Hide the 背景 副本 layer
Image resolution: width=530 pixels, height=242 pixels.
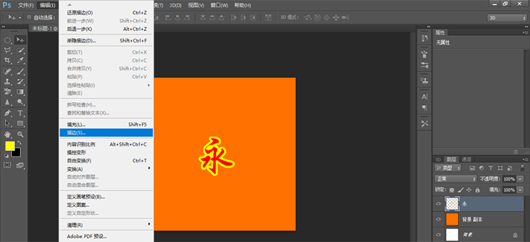point(439,219)
